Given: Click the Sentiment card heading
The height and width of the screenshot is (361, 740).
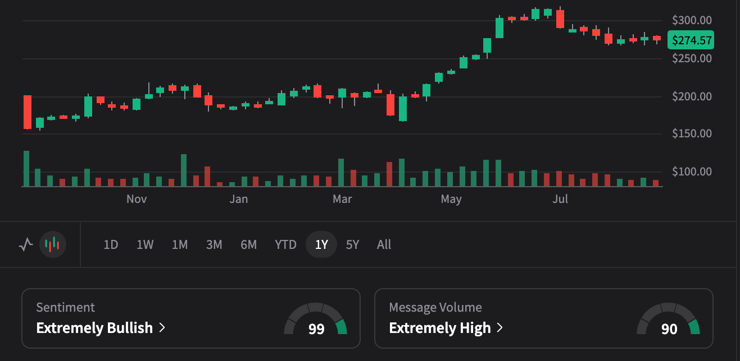Looking at the screenshot, I should point(65,307).
